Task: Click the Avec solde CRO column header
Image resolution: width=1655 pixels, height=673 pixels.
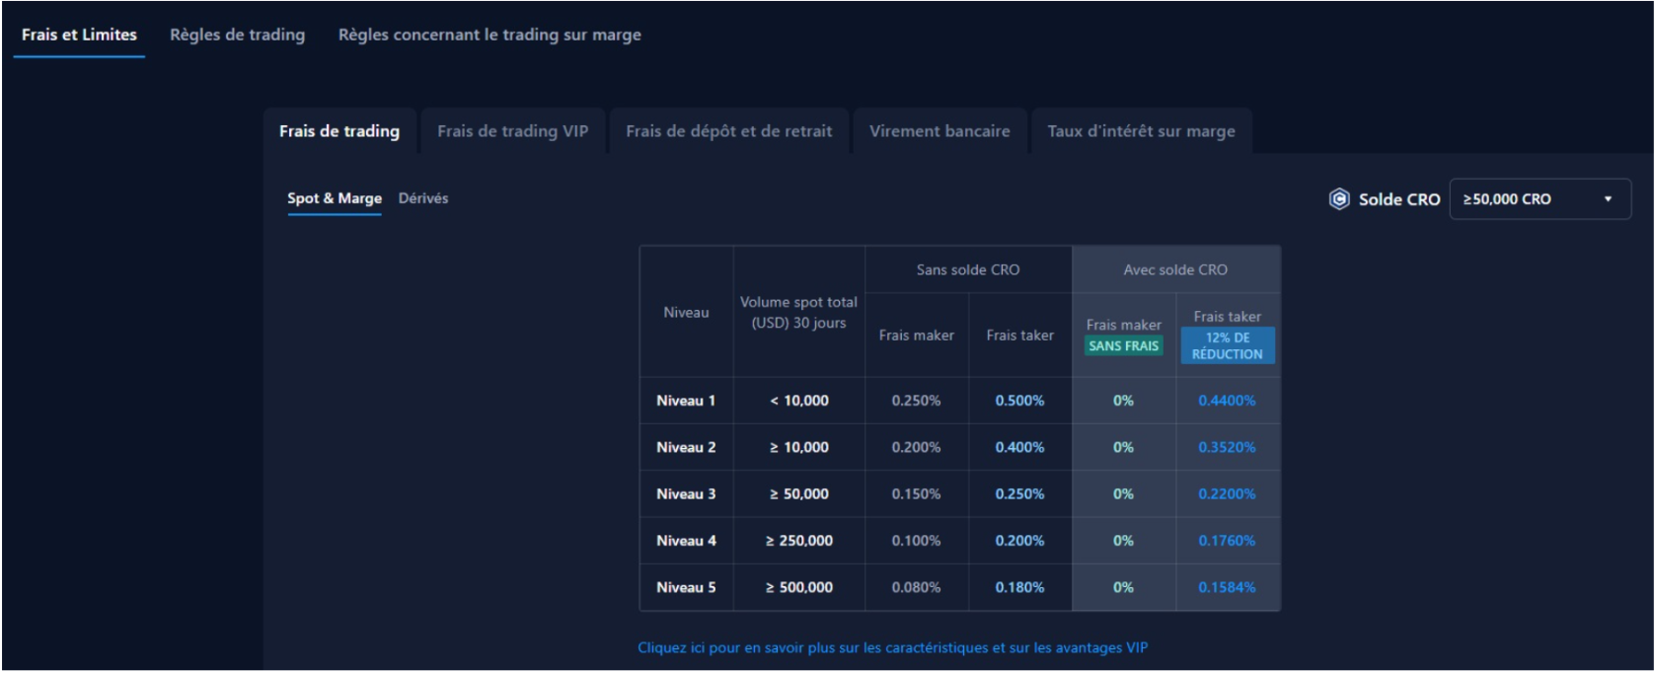Action: click(x=1175, y=269)
